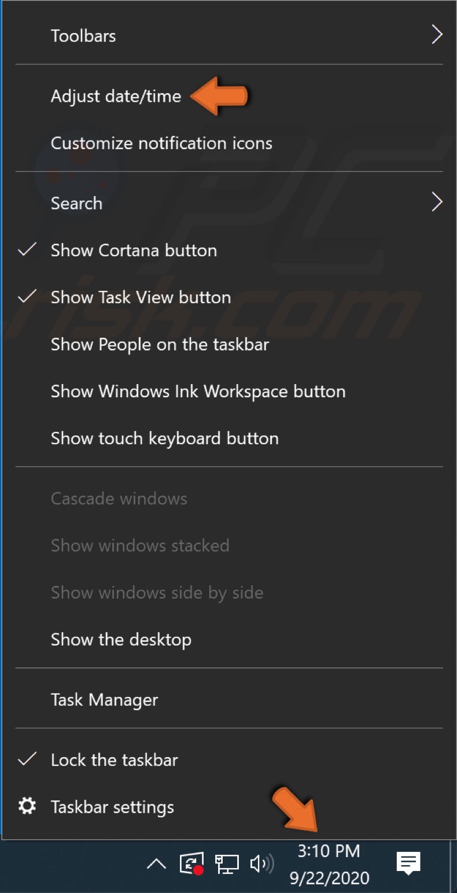Open Customize notification icons

click(161, 143)
